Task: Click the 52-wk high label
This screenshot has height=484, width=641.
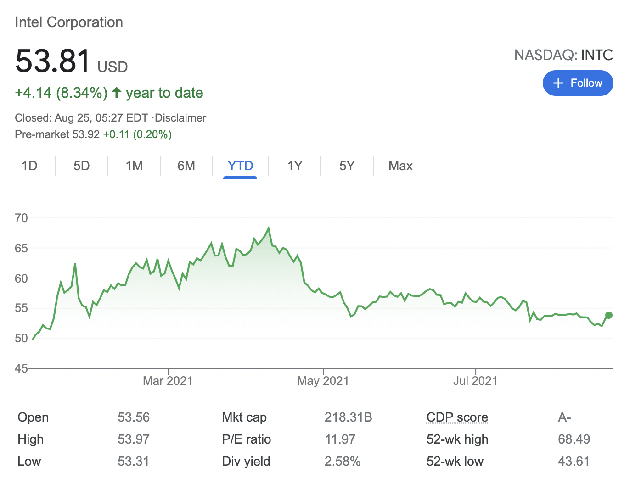Action: 457,439
